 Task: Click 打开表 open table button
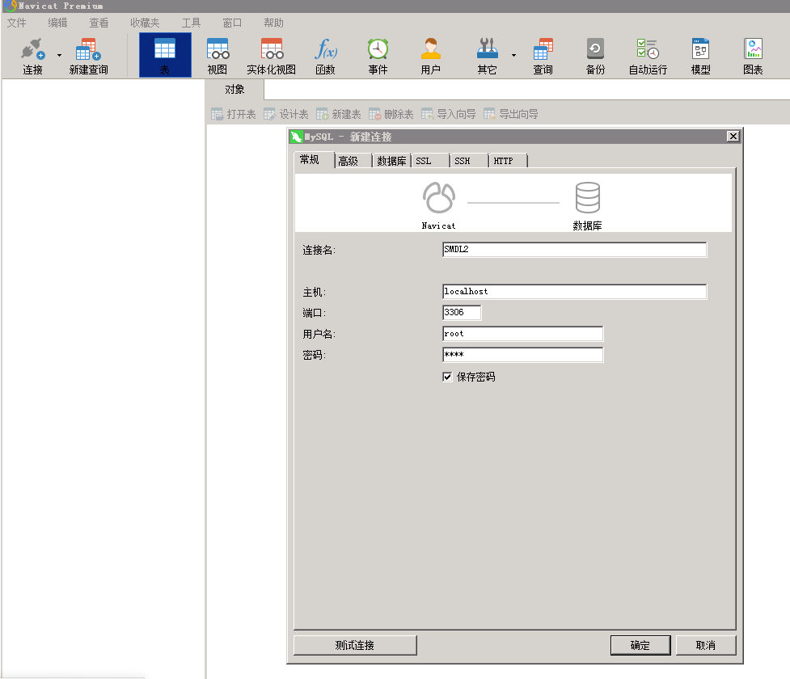pyautogui.click(x=234, y=114)
